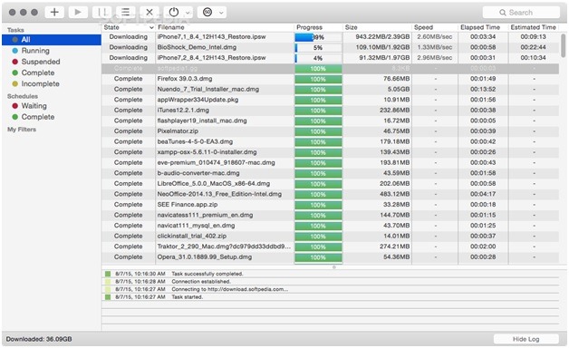This screenshot has width=569, height=348.
Task: Click size 943.22MB/2.39GB cell
Action: [x=382, y=37]
